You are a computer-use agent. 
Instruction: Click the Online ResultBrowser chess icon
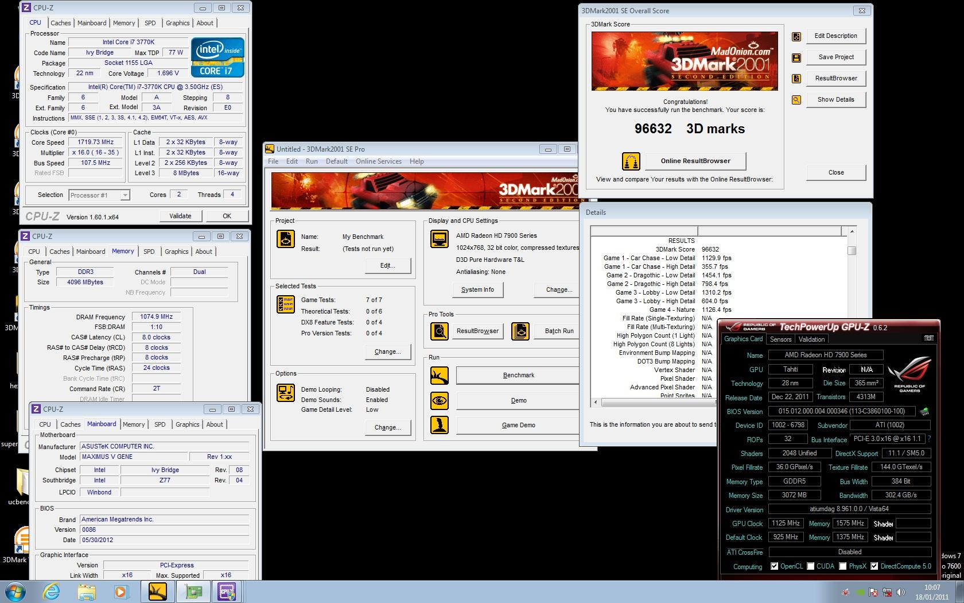pyautogui.click(x=631, y=161)
